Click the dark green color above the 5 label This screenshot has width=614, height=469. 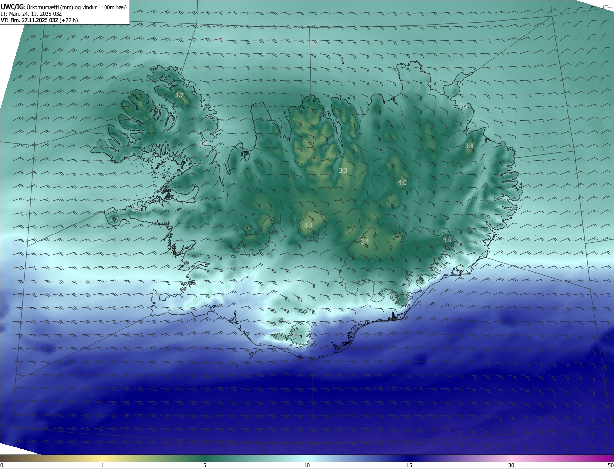click(x=205, y=458)
